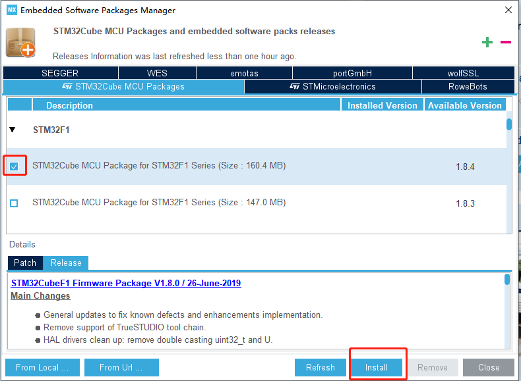Screen dimensions: 521x381
Task: Click the Description column header
Action: tap(187, 105)
